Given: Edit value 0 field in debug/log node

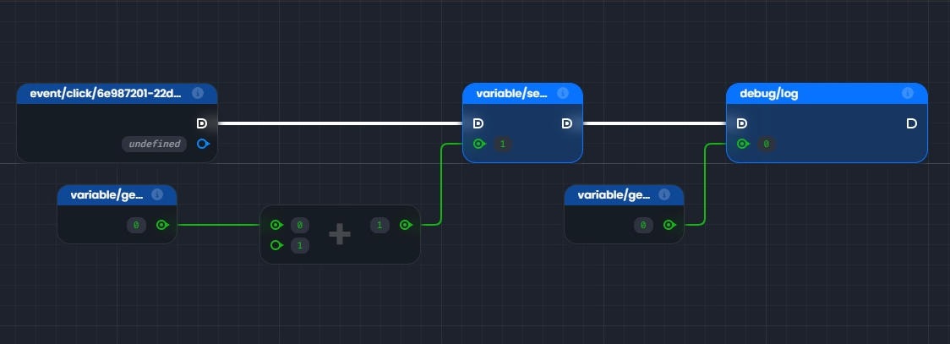Looking at the screenshot, I should [x=767, y=145].
